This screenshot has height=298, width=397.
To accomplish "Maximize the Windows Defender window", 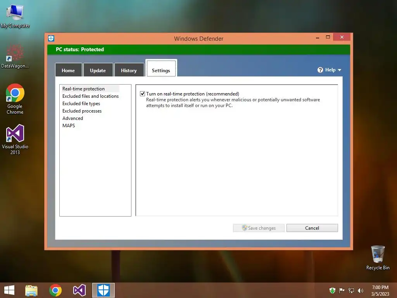I will [328, 37].
